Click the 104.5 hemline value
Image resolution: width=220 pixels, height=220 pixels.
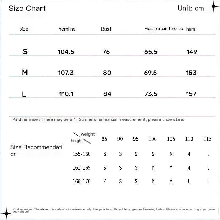pyautogui.click(x=66, y=52)
